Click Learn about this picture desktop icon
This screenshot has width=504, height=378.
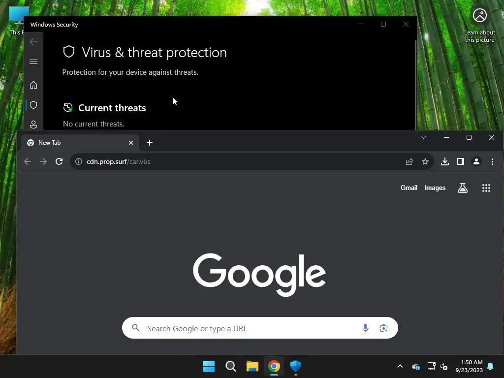pos(479,25)
